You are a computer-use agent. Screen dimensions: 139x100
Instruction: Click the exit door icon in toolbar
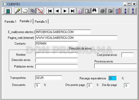[x=8, y=11]
